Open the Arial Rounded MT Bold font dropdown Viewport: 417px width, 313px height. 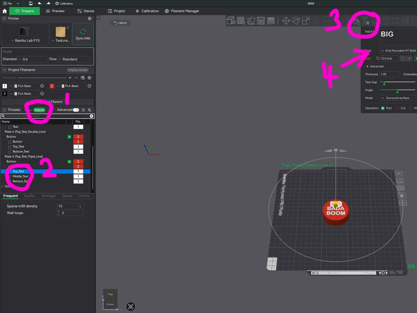(398, 50)
